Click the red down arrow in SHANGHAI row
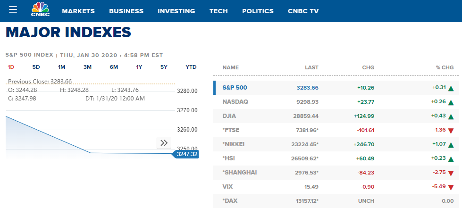Image resolution: width=462 pixels, height=216 pixels. [x=451, y=174]
